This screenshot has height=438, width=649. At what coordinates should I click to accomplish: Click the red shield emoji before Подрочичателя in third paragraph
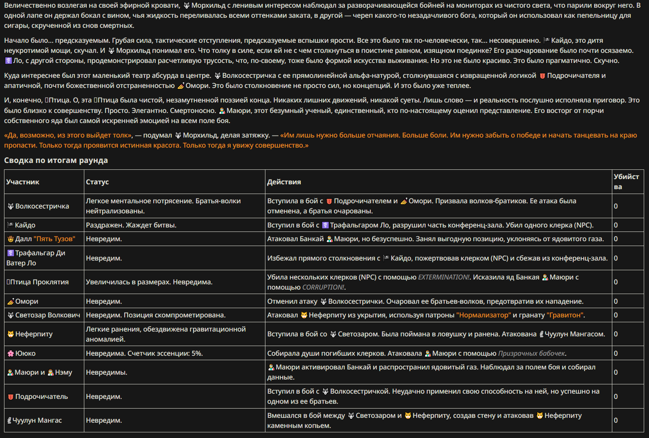click(x=542, y=75)
